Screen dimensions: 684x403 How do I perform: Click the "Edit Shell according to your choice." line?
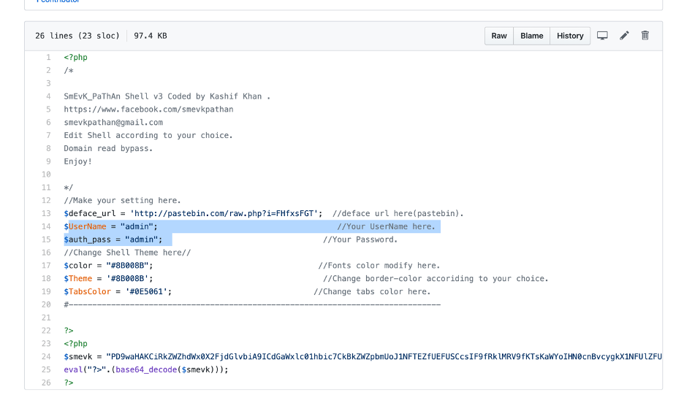(x=148, y=136)
